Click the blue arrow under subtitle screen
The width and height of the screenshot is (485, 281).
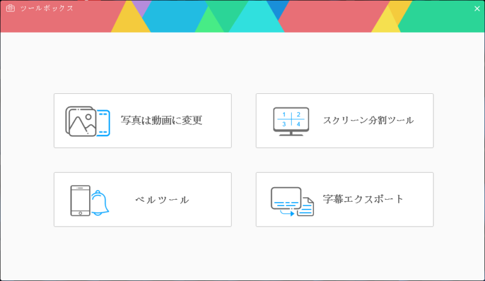[x=287, y=213]
